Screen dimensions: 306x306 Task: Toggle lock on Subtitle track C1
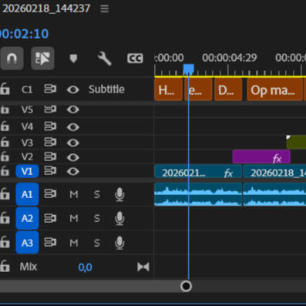(x=5, y=89)
